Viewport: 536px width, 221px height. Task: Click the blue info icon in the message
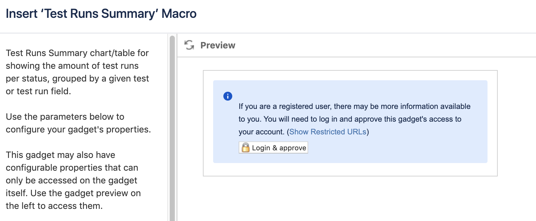click(x=228, y=96)
